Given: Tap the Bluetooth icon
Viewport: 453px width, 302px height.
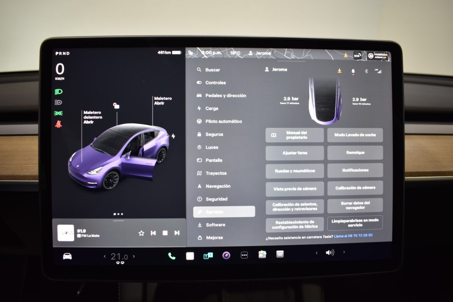Looking at the screenshot, I should tap(366, 71).
